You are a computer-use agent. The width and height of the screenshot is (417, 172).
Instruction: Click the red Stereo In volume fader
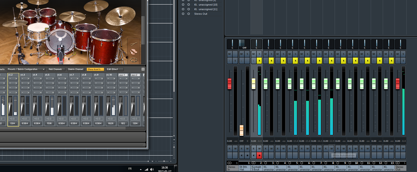[230, 84]
